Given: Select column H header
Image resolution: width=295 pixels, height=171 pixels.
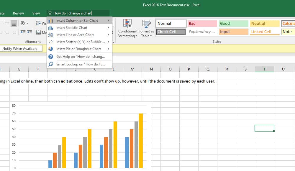Looking at the screenshot, I should 38,69.
